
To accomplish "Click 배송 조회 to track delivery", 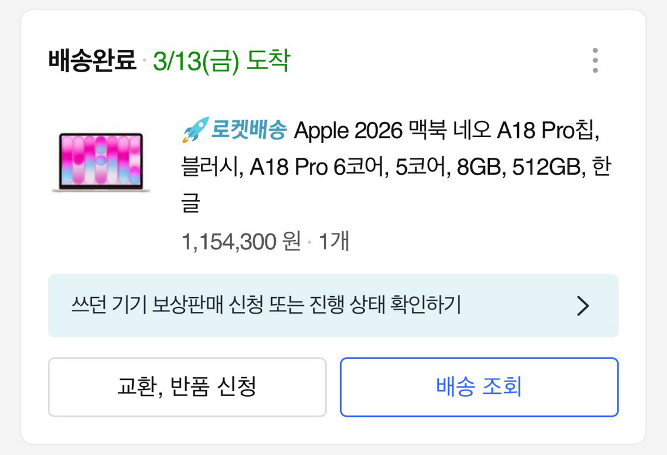I will (478, 388).
